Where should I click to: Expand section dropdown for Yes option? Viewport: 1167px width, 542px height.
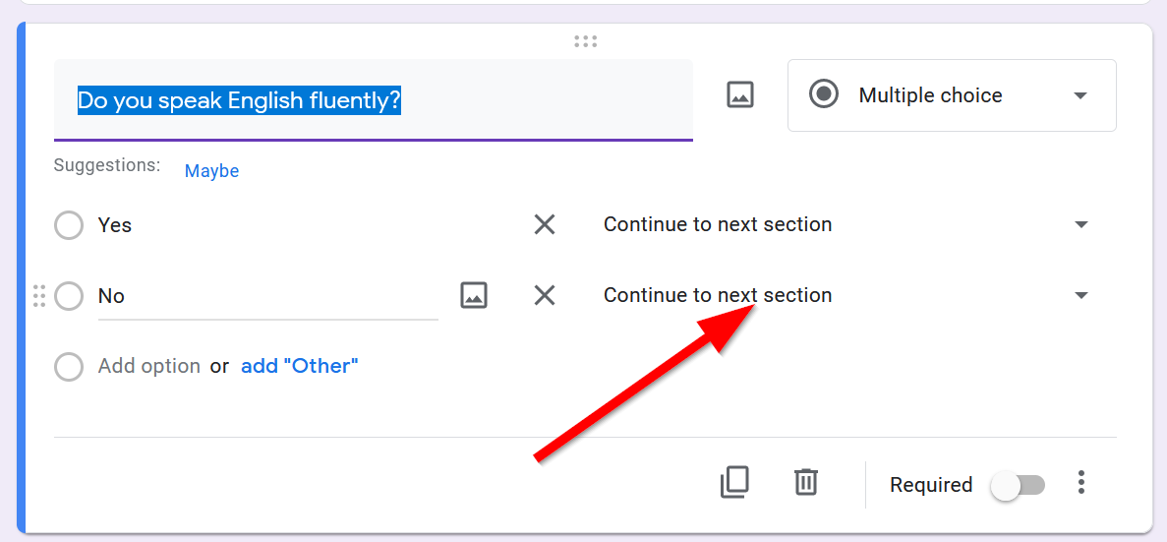(1081, 225)
